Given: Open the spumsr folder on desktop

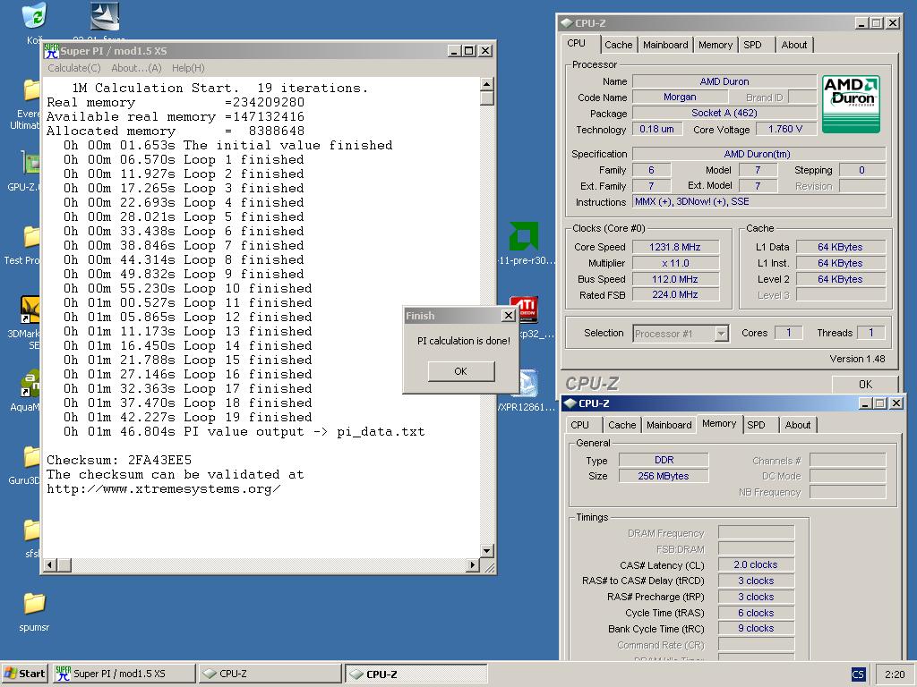Looking at the screenshot, I should [35, 604].
